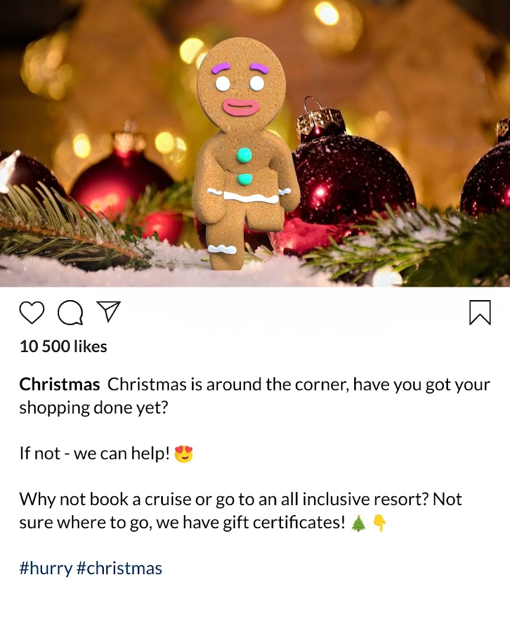Click the heart-eyes emoji in caption

tap(184, 454)
